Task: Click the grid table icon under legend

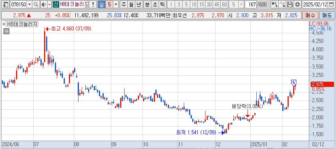Action: 6,31
